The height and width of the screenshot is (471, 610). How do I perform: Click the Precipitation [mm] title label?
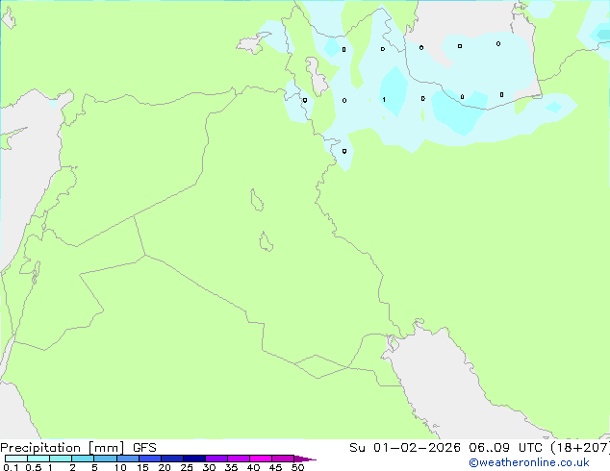point(63,448)
